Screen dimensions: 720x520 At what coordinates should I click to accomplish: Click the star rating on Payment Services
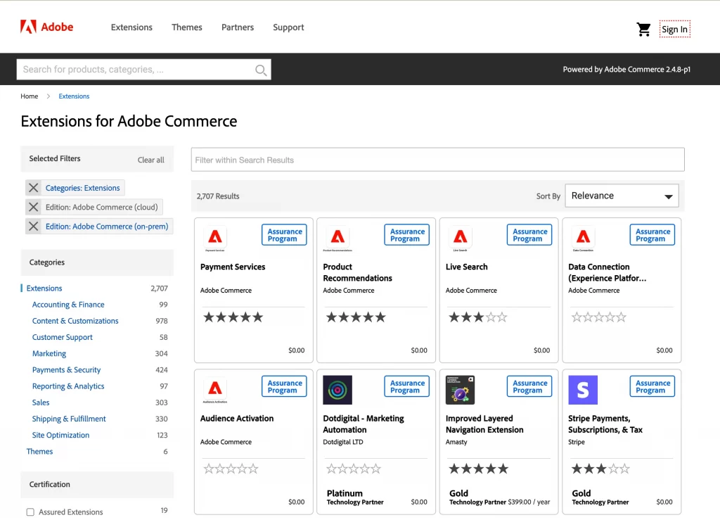click(x=233, y=317)
